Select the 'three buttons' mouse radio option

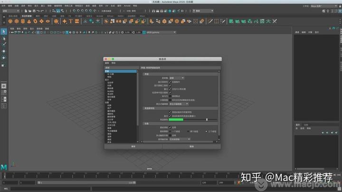[x=206, y=131]
